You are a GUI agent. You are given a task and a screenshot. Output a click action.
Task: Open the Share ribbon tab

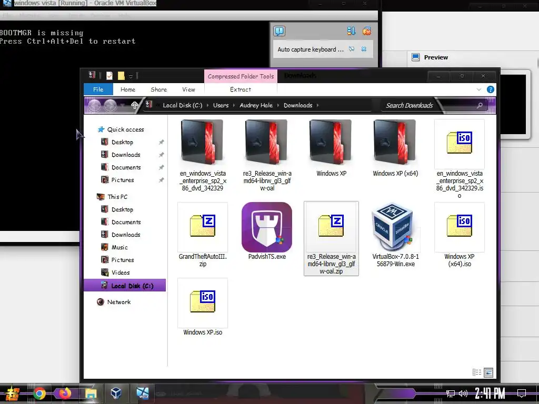[x=158, y=89]
